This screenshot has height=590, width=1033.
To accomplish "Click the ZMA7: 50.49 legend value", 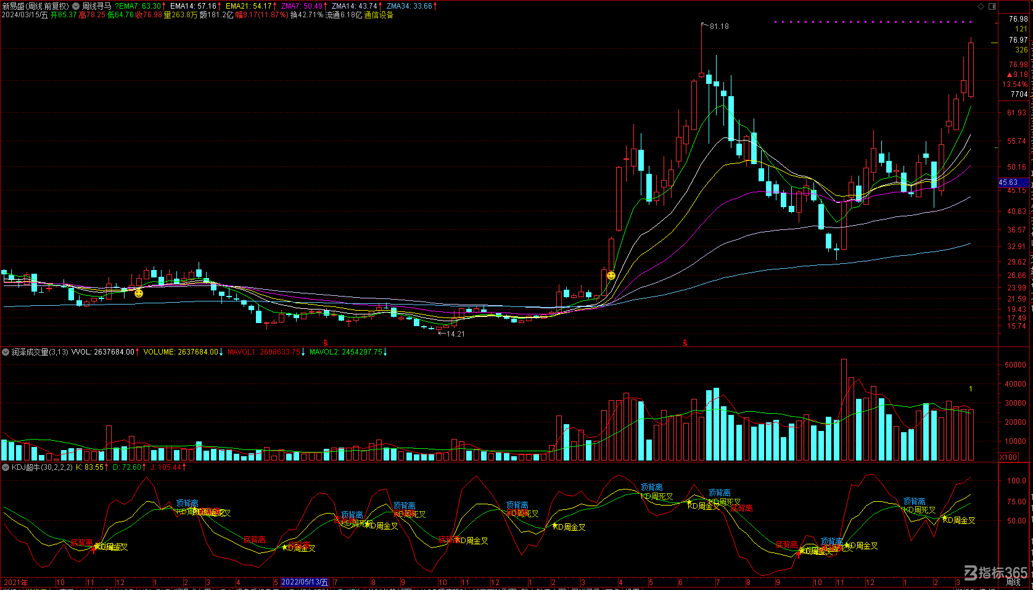I will [x=302, y=6].
